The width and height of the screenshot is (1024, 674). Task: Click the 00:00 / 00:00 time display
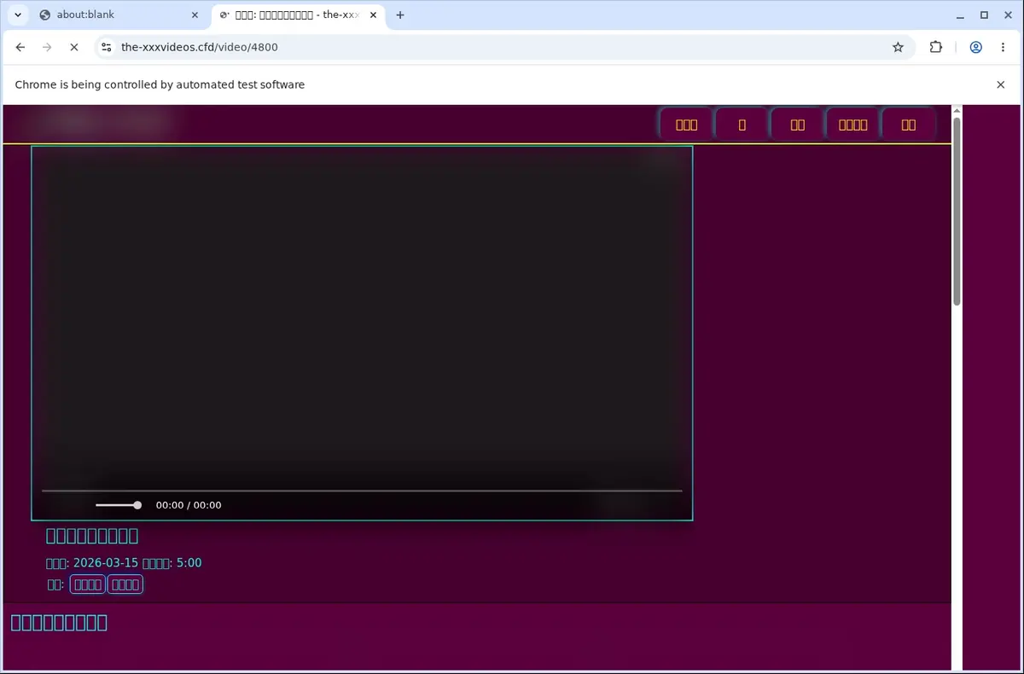click(x=189, y=505)
